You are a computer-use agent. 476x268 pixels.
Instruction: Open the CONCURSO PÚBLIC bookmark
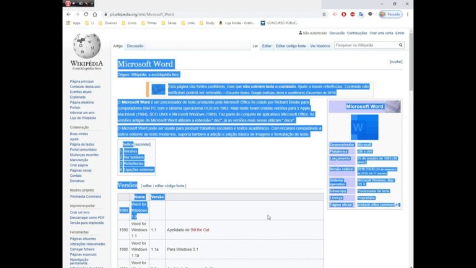280,23
